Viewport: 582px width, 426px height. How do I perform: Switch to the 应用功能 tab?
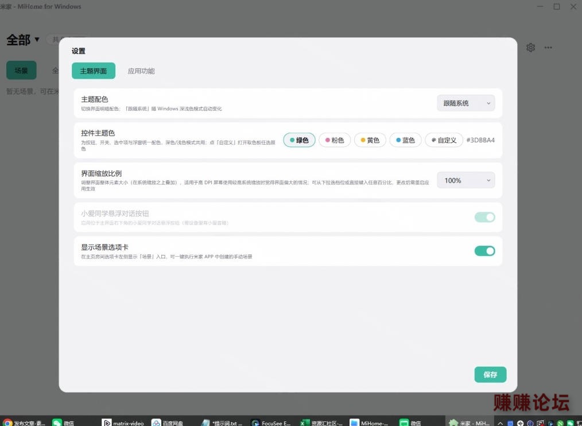[x=141, y=71]
